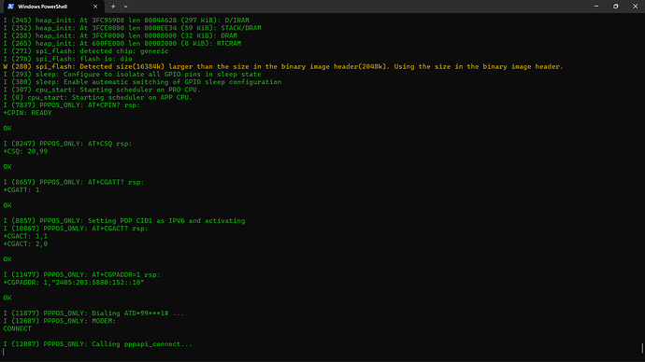Click 'AT+CPIN? rsp:' log line
Viewport: 645px width, 362px height.
point(72,105)
